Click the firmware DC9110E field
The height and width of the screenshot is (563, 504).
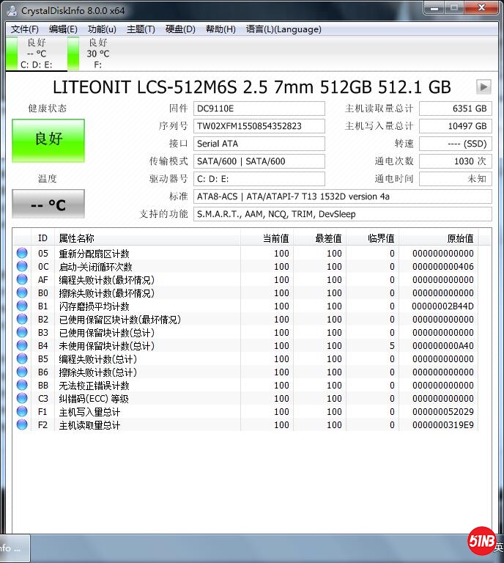click(259, 108)
